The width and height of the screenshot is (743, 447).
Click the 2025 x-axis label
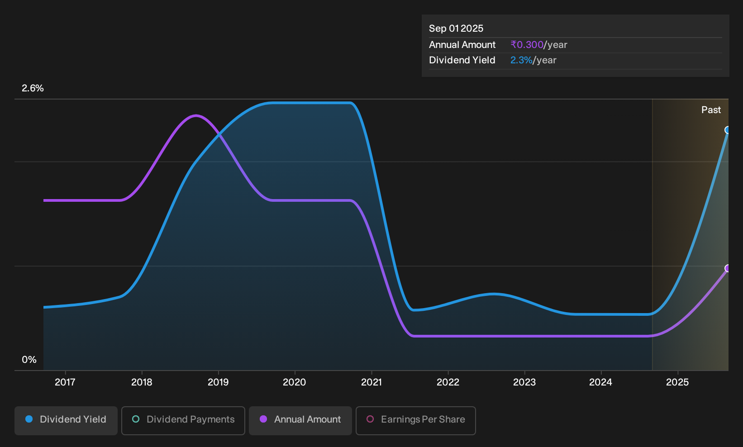(x=677, y=382)
